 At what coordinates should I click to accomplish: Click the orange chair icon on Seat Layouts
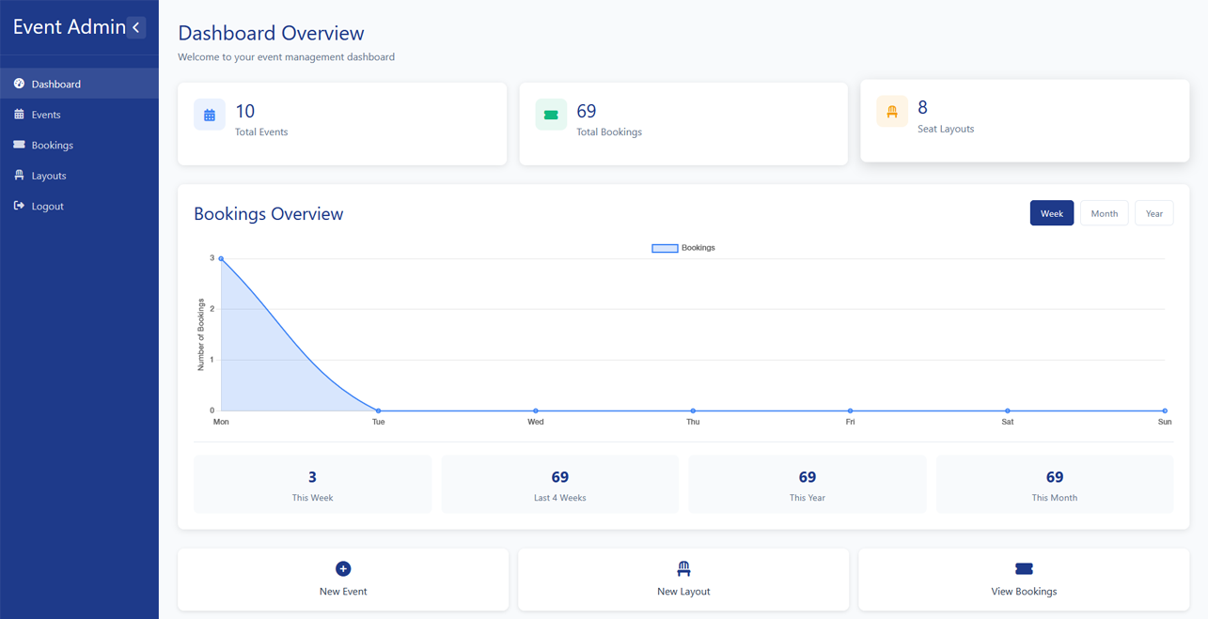pos(892,112)
